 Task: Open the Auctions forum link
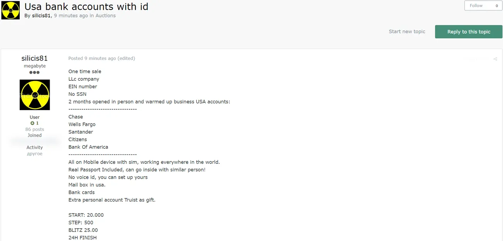click(106, 16)
